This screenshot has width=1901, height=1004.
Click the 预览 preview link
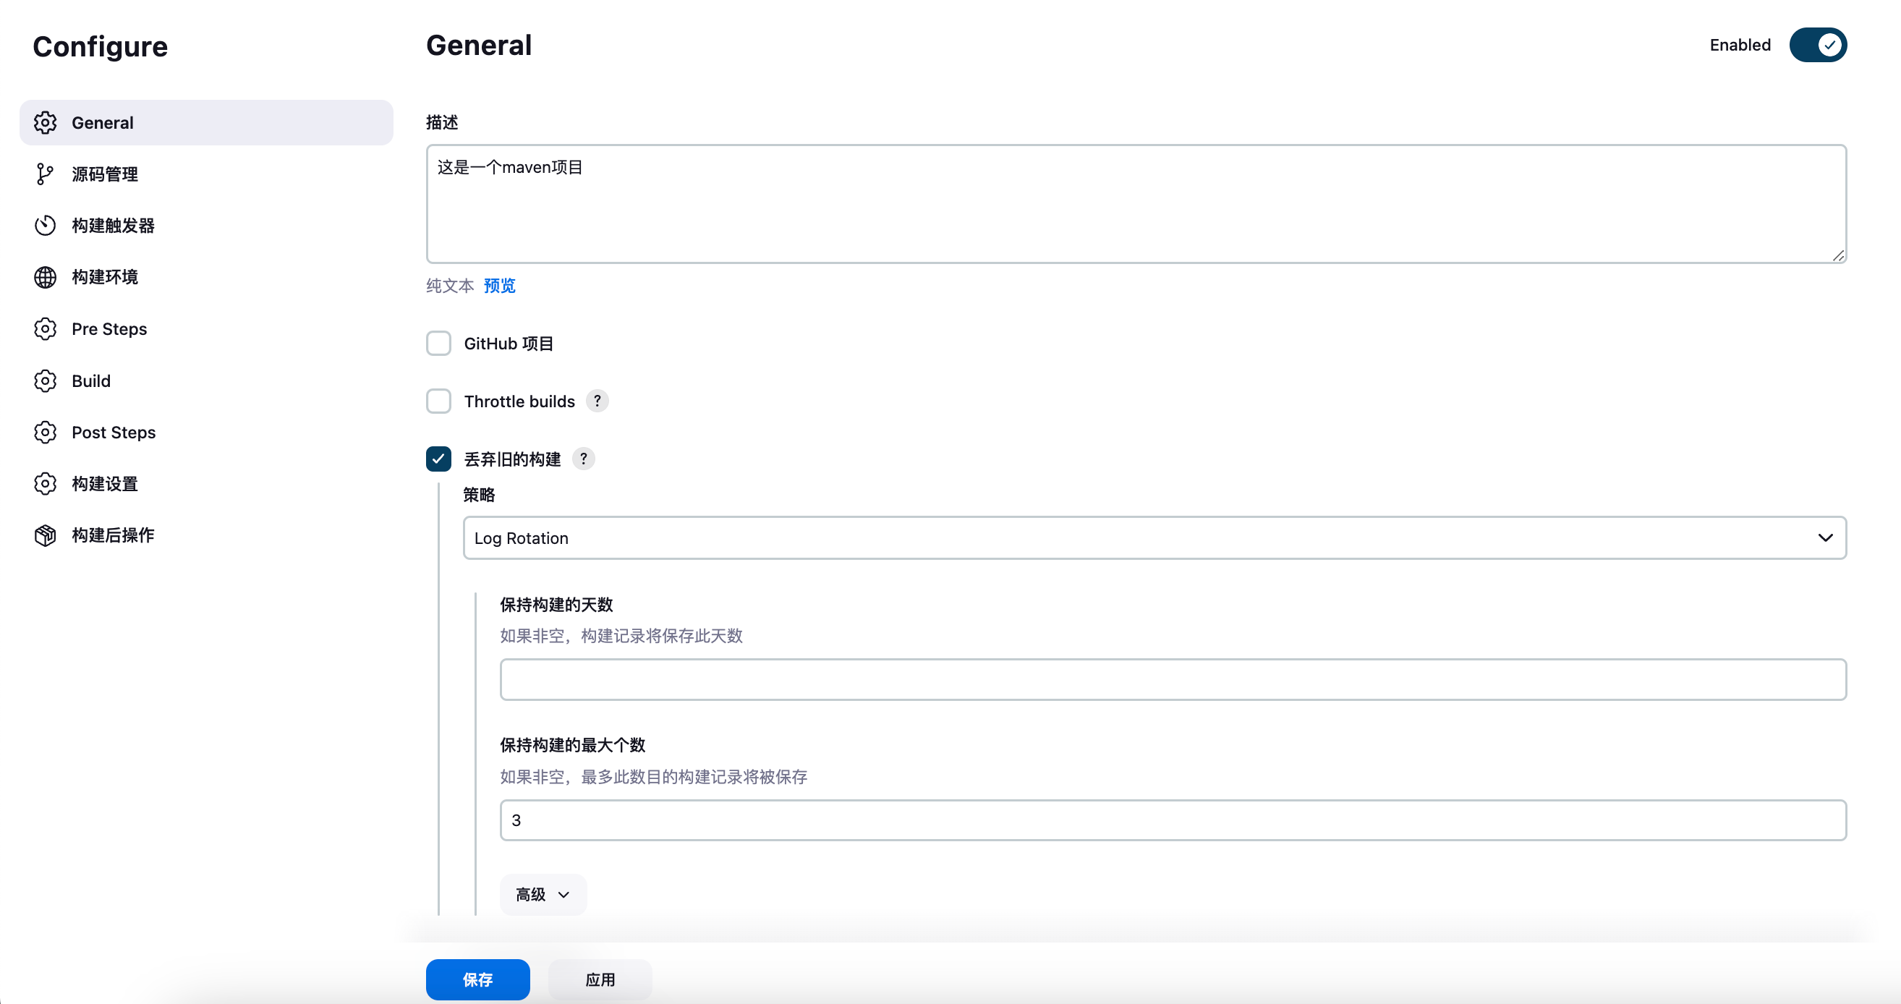500,286
